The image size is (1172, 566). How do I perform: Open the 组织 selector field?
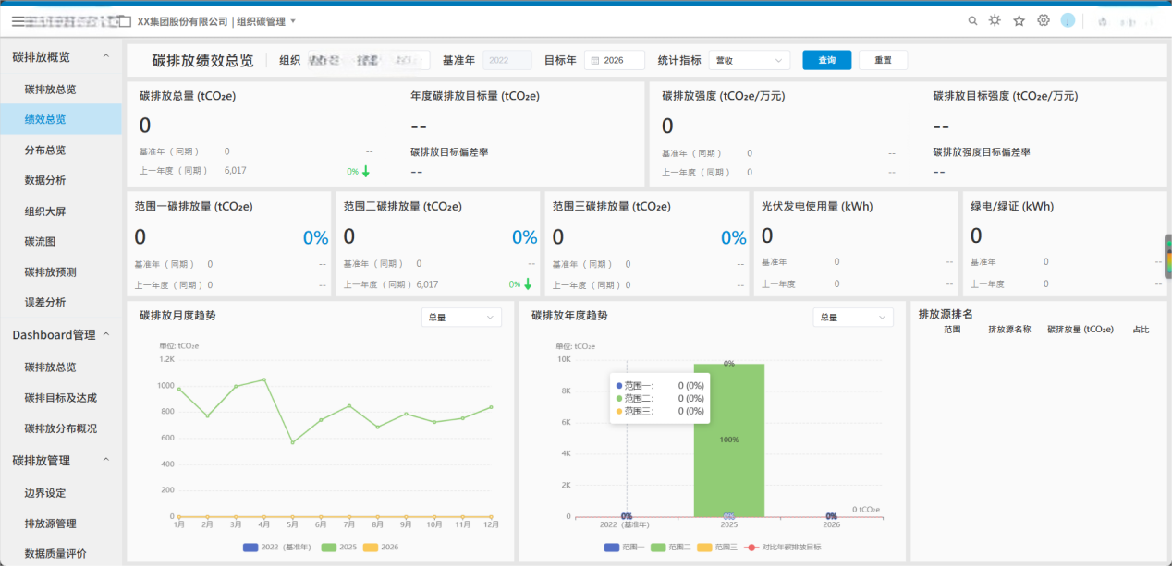click(x=367, y=60)
